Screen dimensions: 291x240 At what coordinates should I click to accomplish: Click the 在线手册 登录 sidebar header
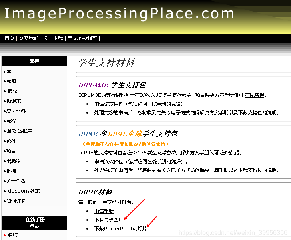tap(34, 223)
